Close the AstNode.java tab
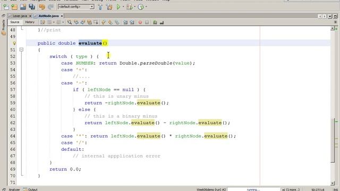The image size is (340, 191). pyautogui.click(x=62, y=16)
